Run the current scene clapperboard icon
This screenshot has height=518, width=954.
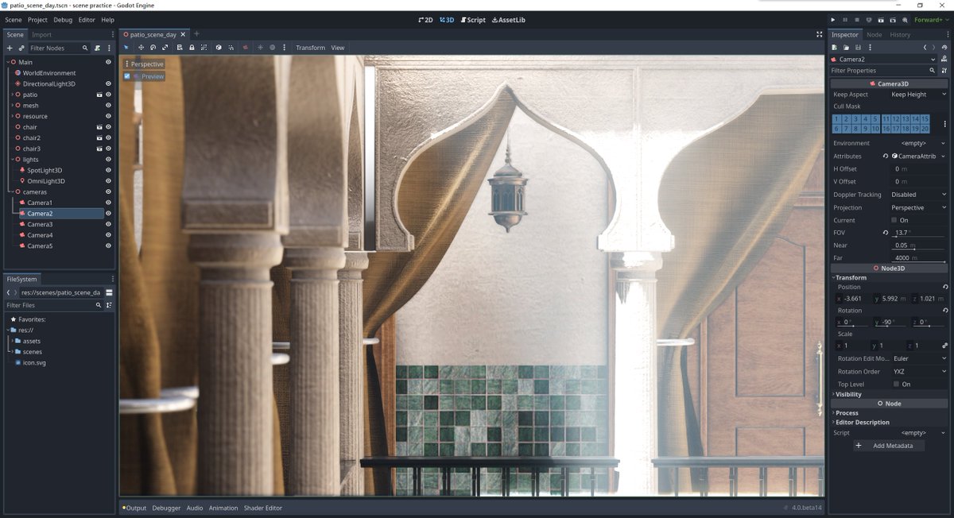point(882,20)
